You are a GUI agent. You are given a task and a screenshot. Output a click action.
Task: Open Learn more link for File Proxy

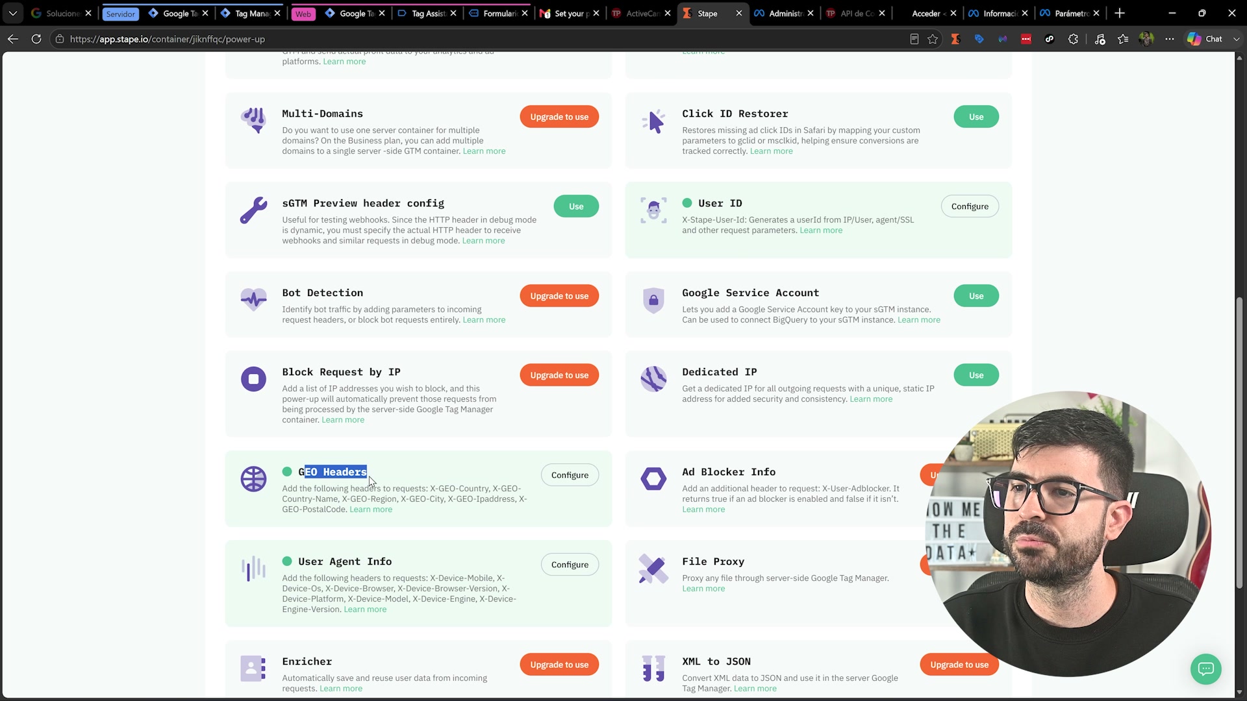pos(703,589)
